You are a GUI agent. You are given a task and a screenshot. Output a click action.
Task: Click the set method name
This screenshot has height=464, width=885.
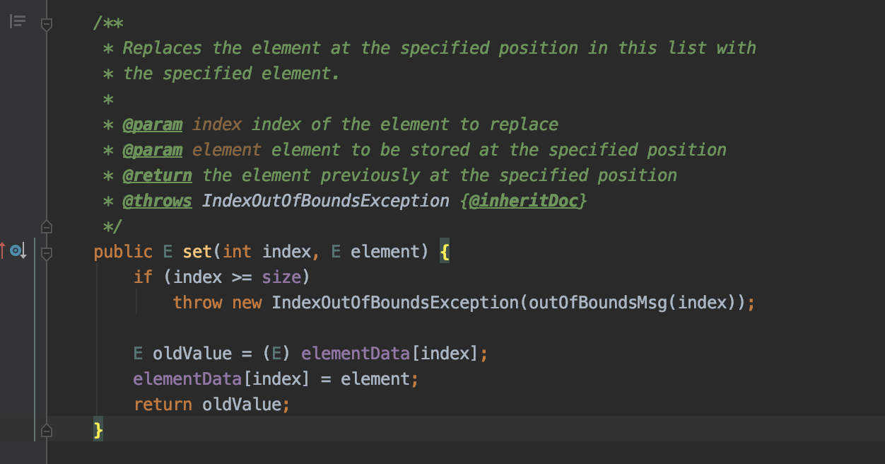pyautogui.click(x=198, y=252)
